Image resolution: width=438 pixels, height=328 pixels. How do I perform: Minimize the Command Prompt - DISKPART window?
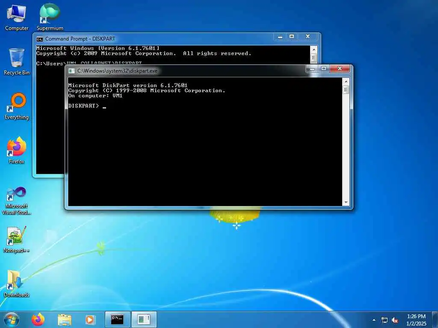click(x=280, y=37)
